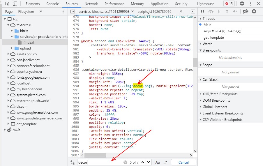Expand XHR/fetch Breakpoints section
Viewport: 263px width, 166px height.
click(220, 94)
